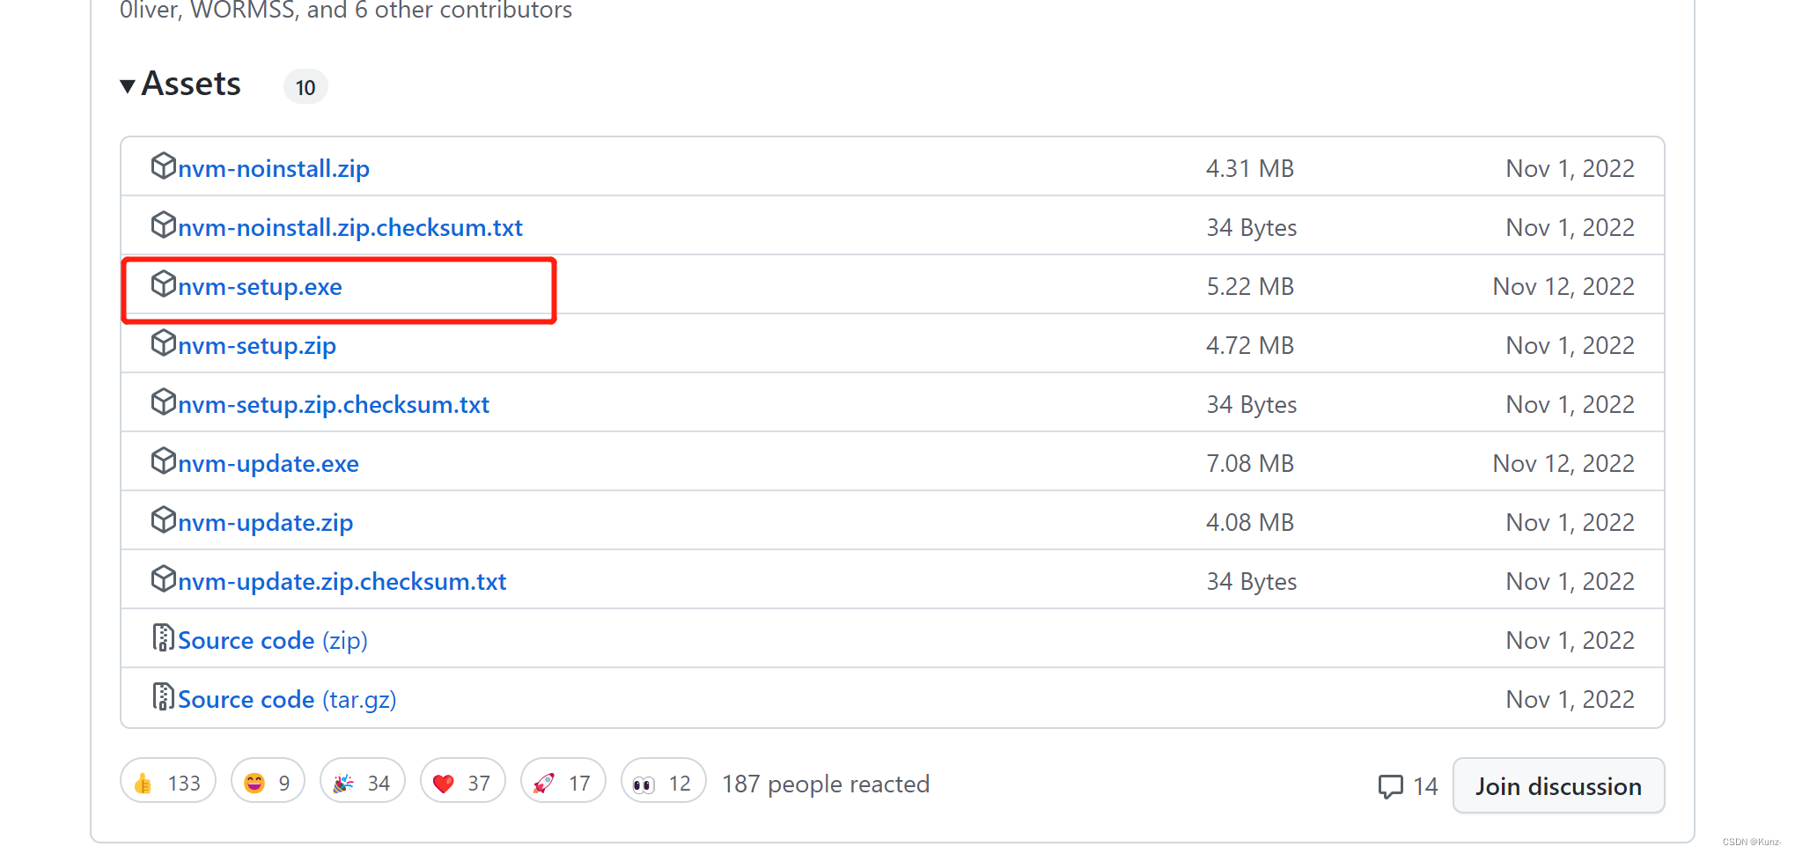React with heart (37)
The height and width of the screenshot is (854, 1795).
click(463, 781)
